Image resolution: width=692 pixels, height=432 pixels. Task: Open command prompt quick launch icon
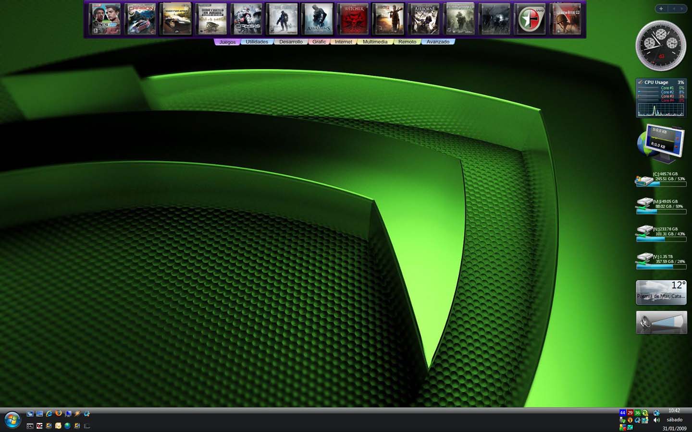click(30, 426)
